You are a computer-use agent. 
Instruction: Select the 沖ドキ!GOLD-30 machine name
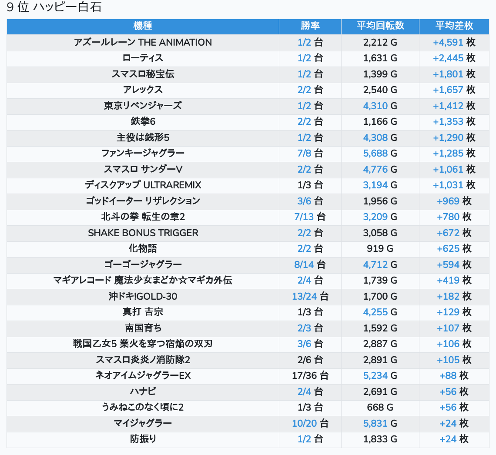pos(143,296)
